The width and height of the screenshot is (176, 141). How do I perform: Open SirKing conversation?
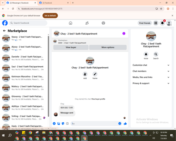[x=24, y=118]
